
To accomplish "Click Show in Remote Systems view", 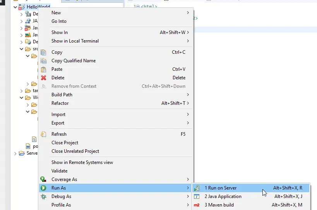I will [82, 162].
